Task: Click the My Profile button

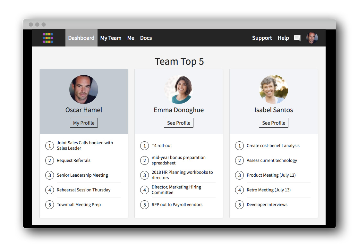Action: pyautogui.click(x=84, y=123)
